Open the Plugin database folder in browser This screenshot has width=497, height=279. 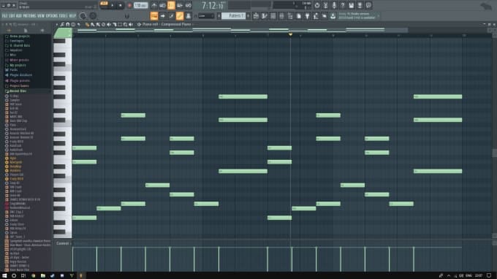tap(21, 75)
